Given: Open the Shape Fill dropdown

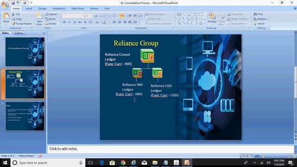Looking at the screenshot, I should coord(235,14).
